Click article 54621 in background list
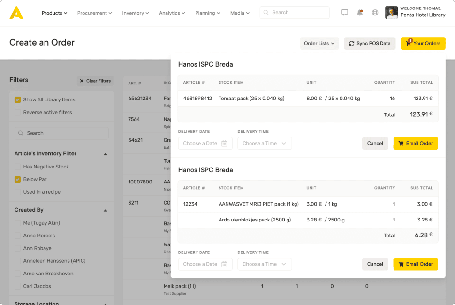Viewport: 455px width, 305px height. [135, 140]
